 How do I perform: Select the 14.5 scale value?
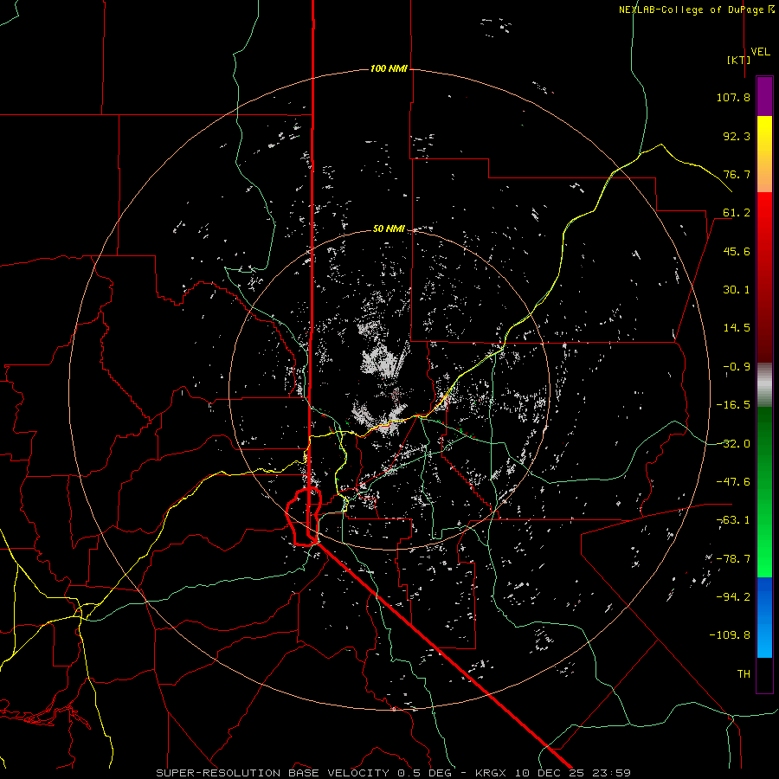737,328
